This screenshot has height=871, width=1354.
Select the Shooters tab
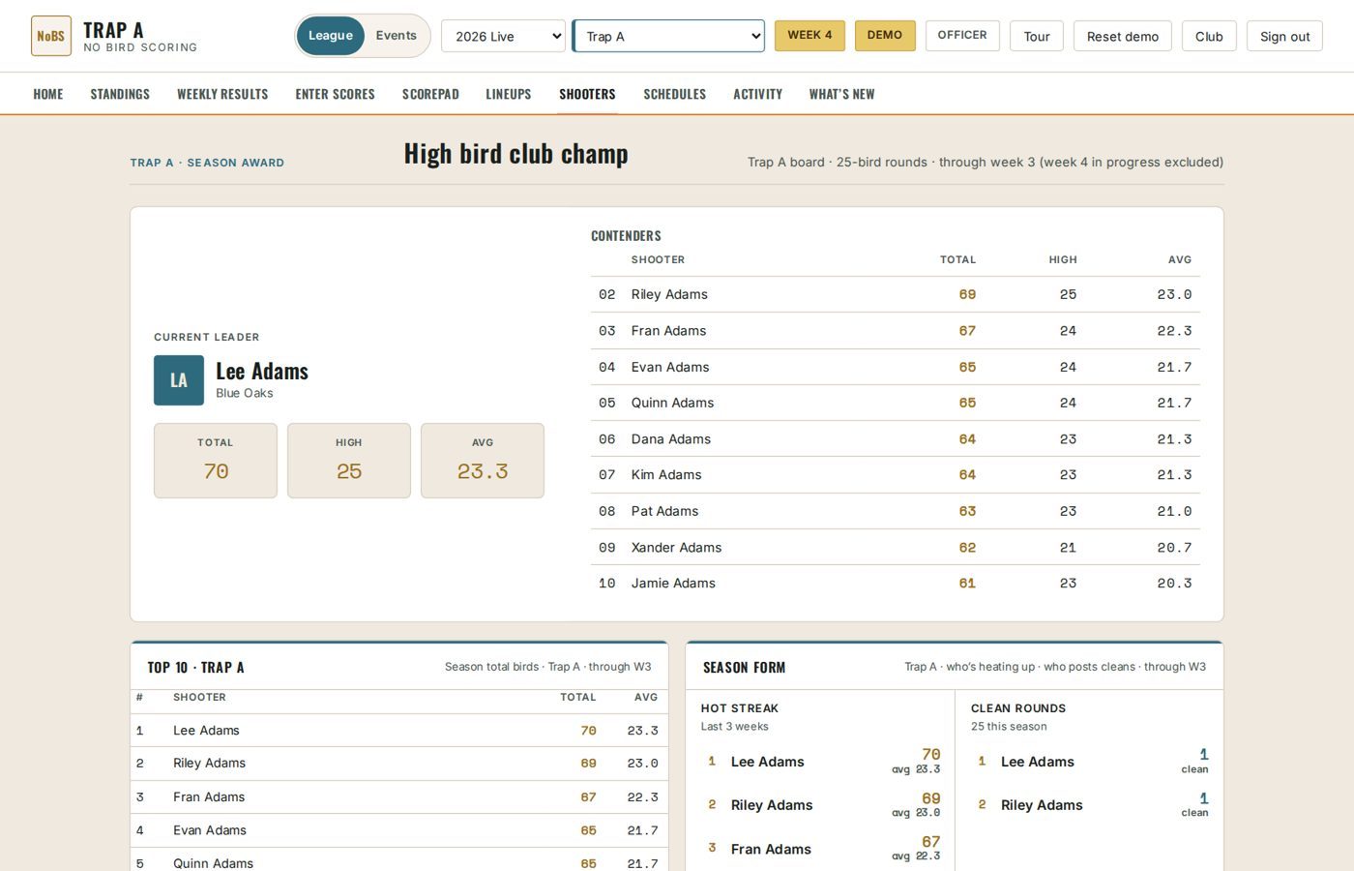coord(587,94)
